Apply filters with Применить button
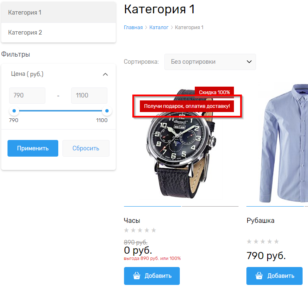This screenshot has width=308, height=287. (x=33, y=148)
